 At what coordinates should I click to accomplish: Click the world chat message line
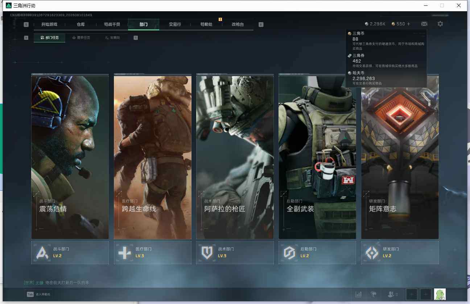57,283
